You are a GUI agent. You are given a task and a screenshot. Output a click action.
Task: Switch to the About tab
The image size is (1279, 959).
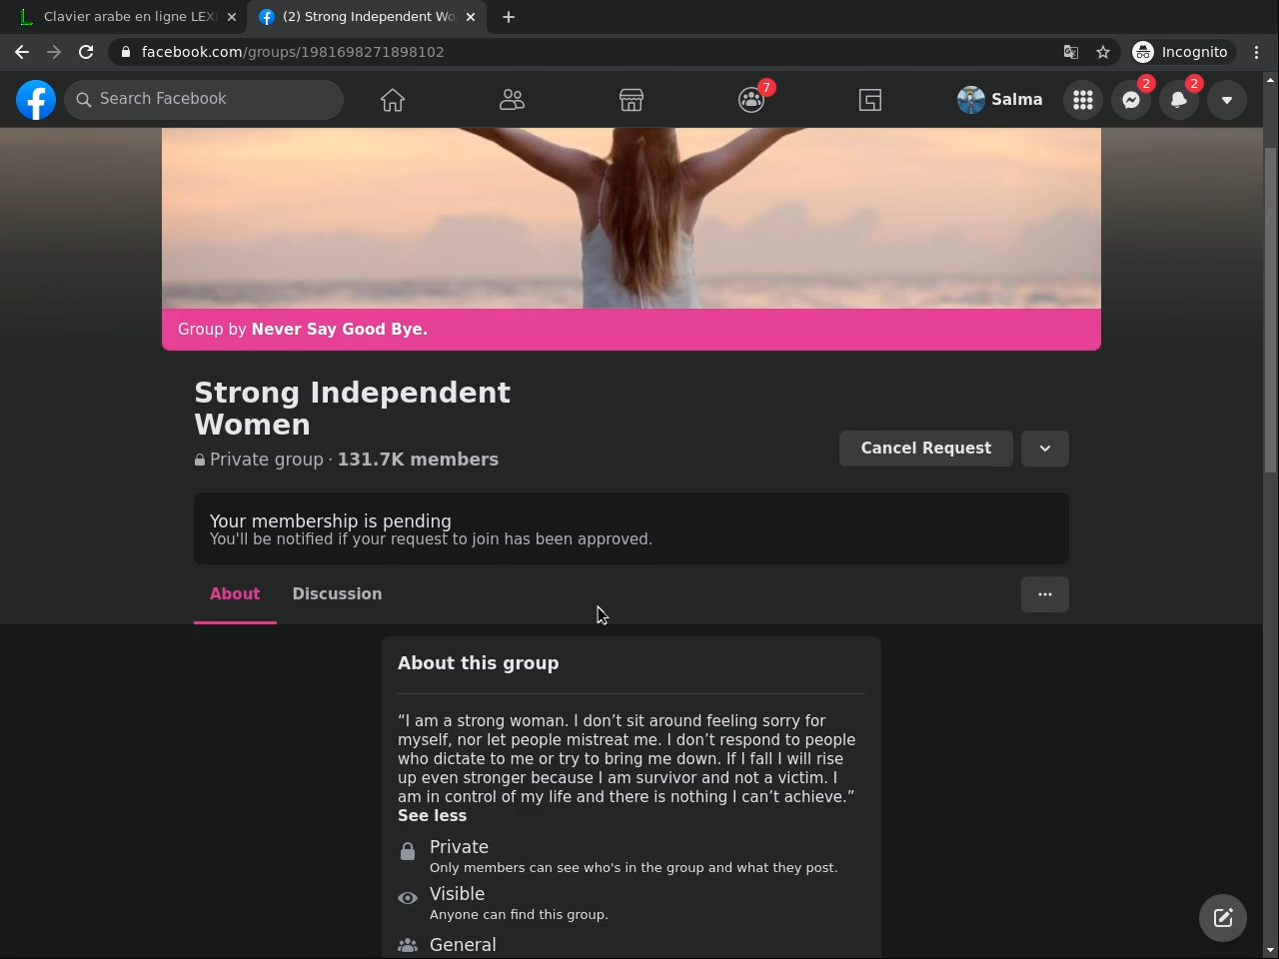pyautogui.click(x=235, y=594)
